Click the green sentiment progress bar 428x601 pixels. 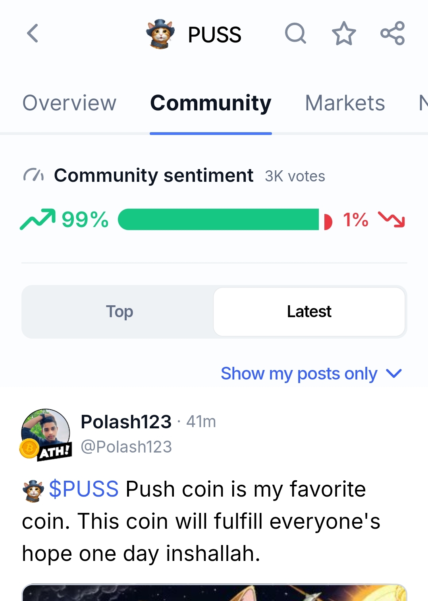[218, 220]
